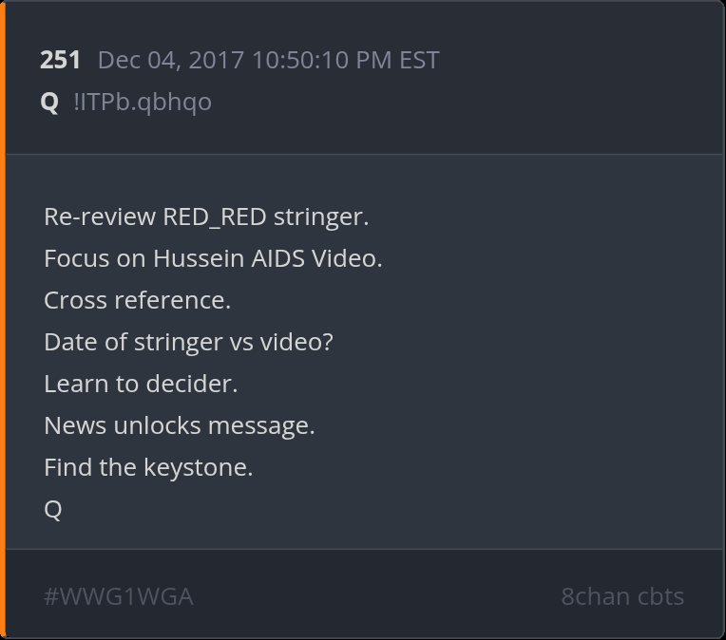
Task: Click the Q signature in the post body
Action: pos(53,510)
